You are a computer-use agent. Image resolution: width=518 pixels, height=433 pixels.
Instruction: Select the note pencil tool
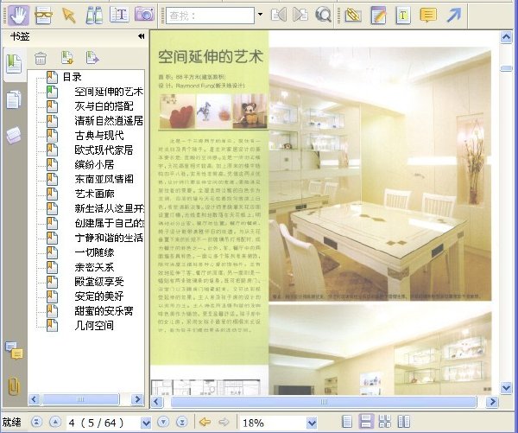pyautogui.click(x=378, y=16)
